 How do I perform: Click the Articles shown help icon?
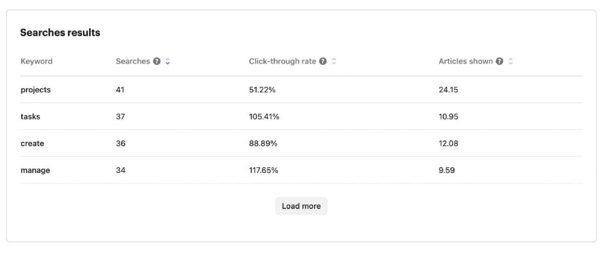[x=499, y=61]
